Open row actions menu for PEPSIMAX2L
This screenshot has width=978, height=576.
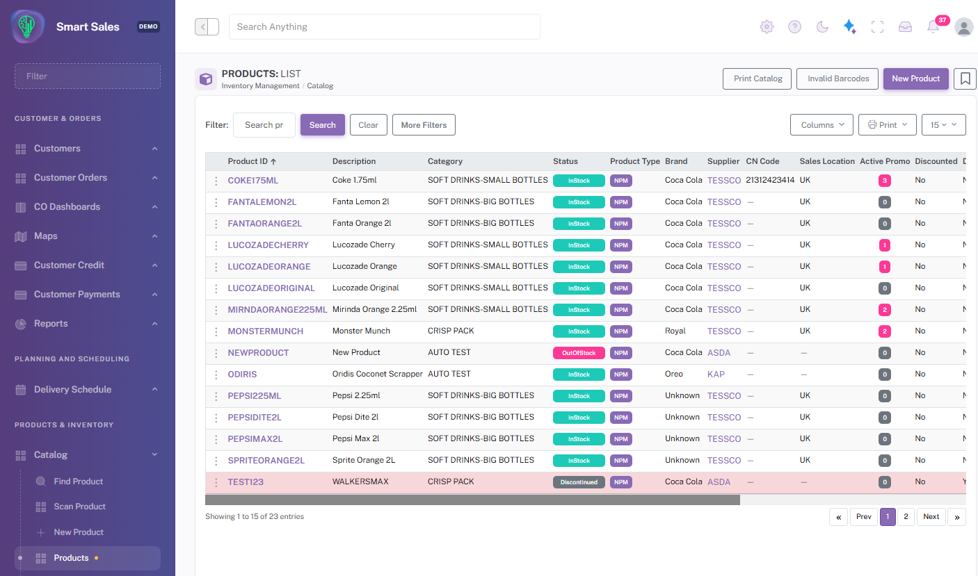tap(216, 439)
